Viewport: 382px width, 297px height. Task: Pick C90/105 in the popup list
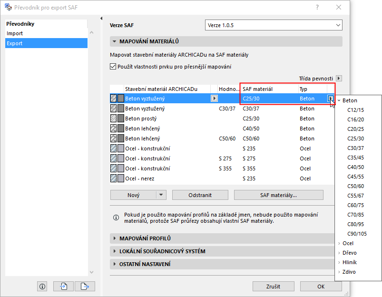pyautogui.click(x=357, y=234)
